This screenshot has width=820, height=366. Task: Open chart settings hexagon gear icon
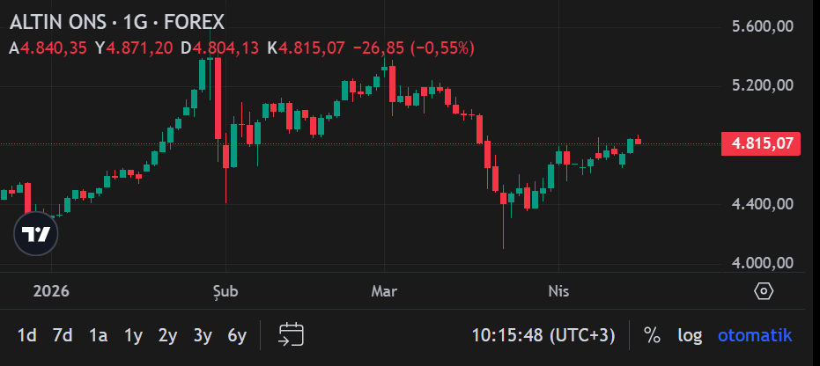pos(764,291)
